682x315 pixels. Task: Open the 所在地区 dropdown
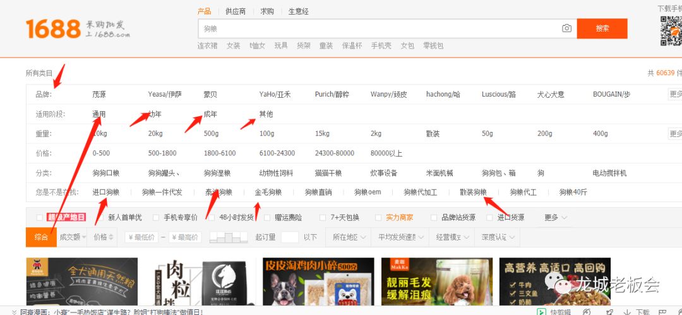coord(349,237)
